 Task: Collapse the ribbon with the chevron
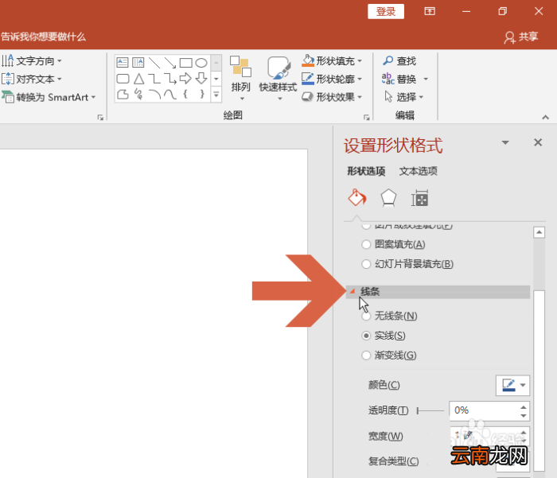[545, 117]
